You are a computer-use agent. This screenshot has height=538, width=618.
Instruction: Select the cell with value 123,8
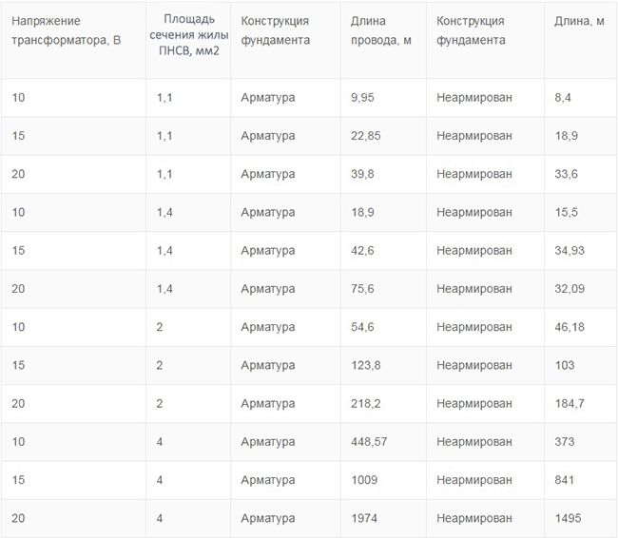click(x=366, y=365)
